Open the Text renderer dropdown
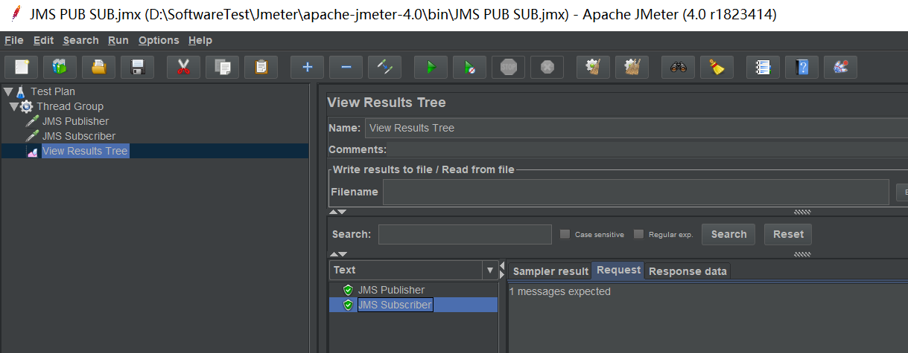908x353 pixels. [490, 270]
